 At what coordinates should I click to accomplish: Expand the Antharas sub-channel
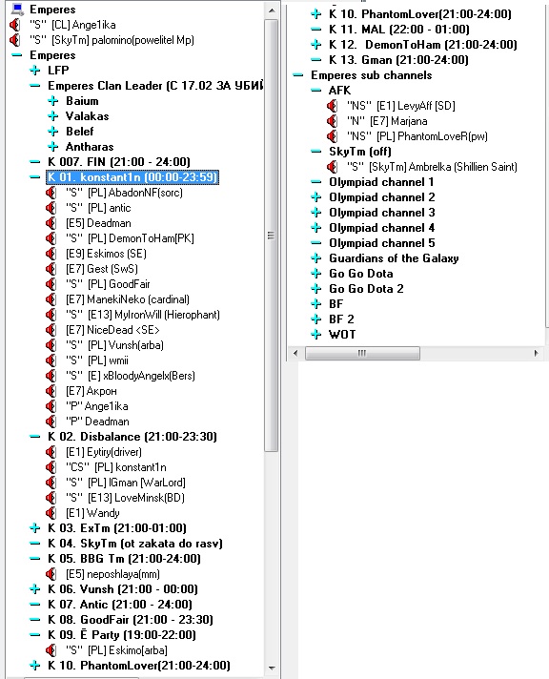coord(53,146)
